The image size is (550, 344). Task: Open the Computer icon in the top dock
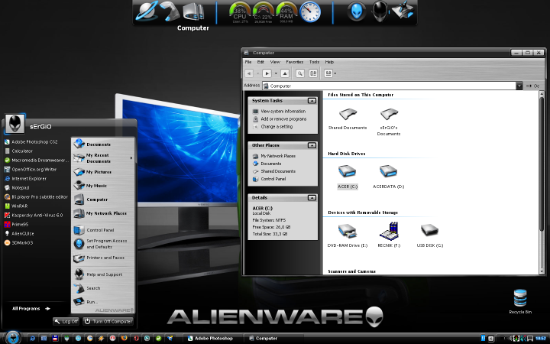tap(193, 12)
